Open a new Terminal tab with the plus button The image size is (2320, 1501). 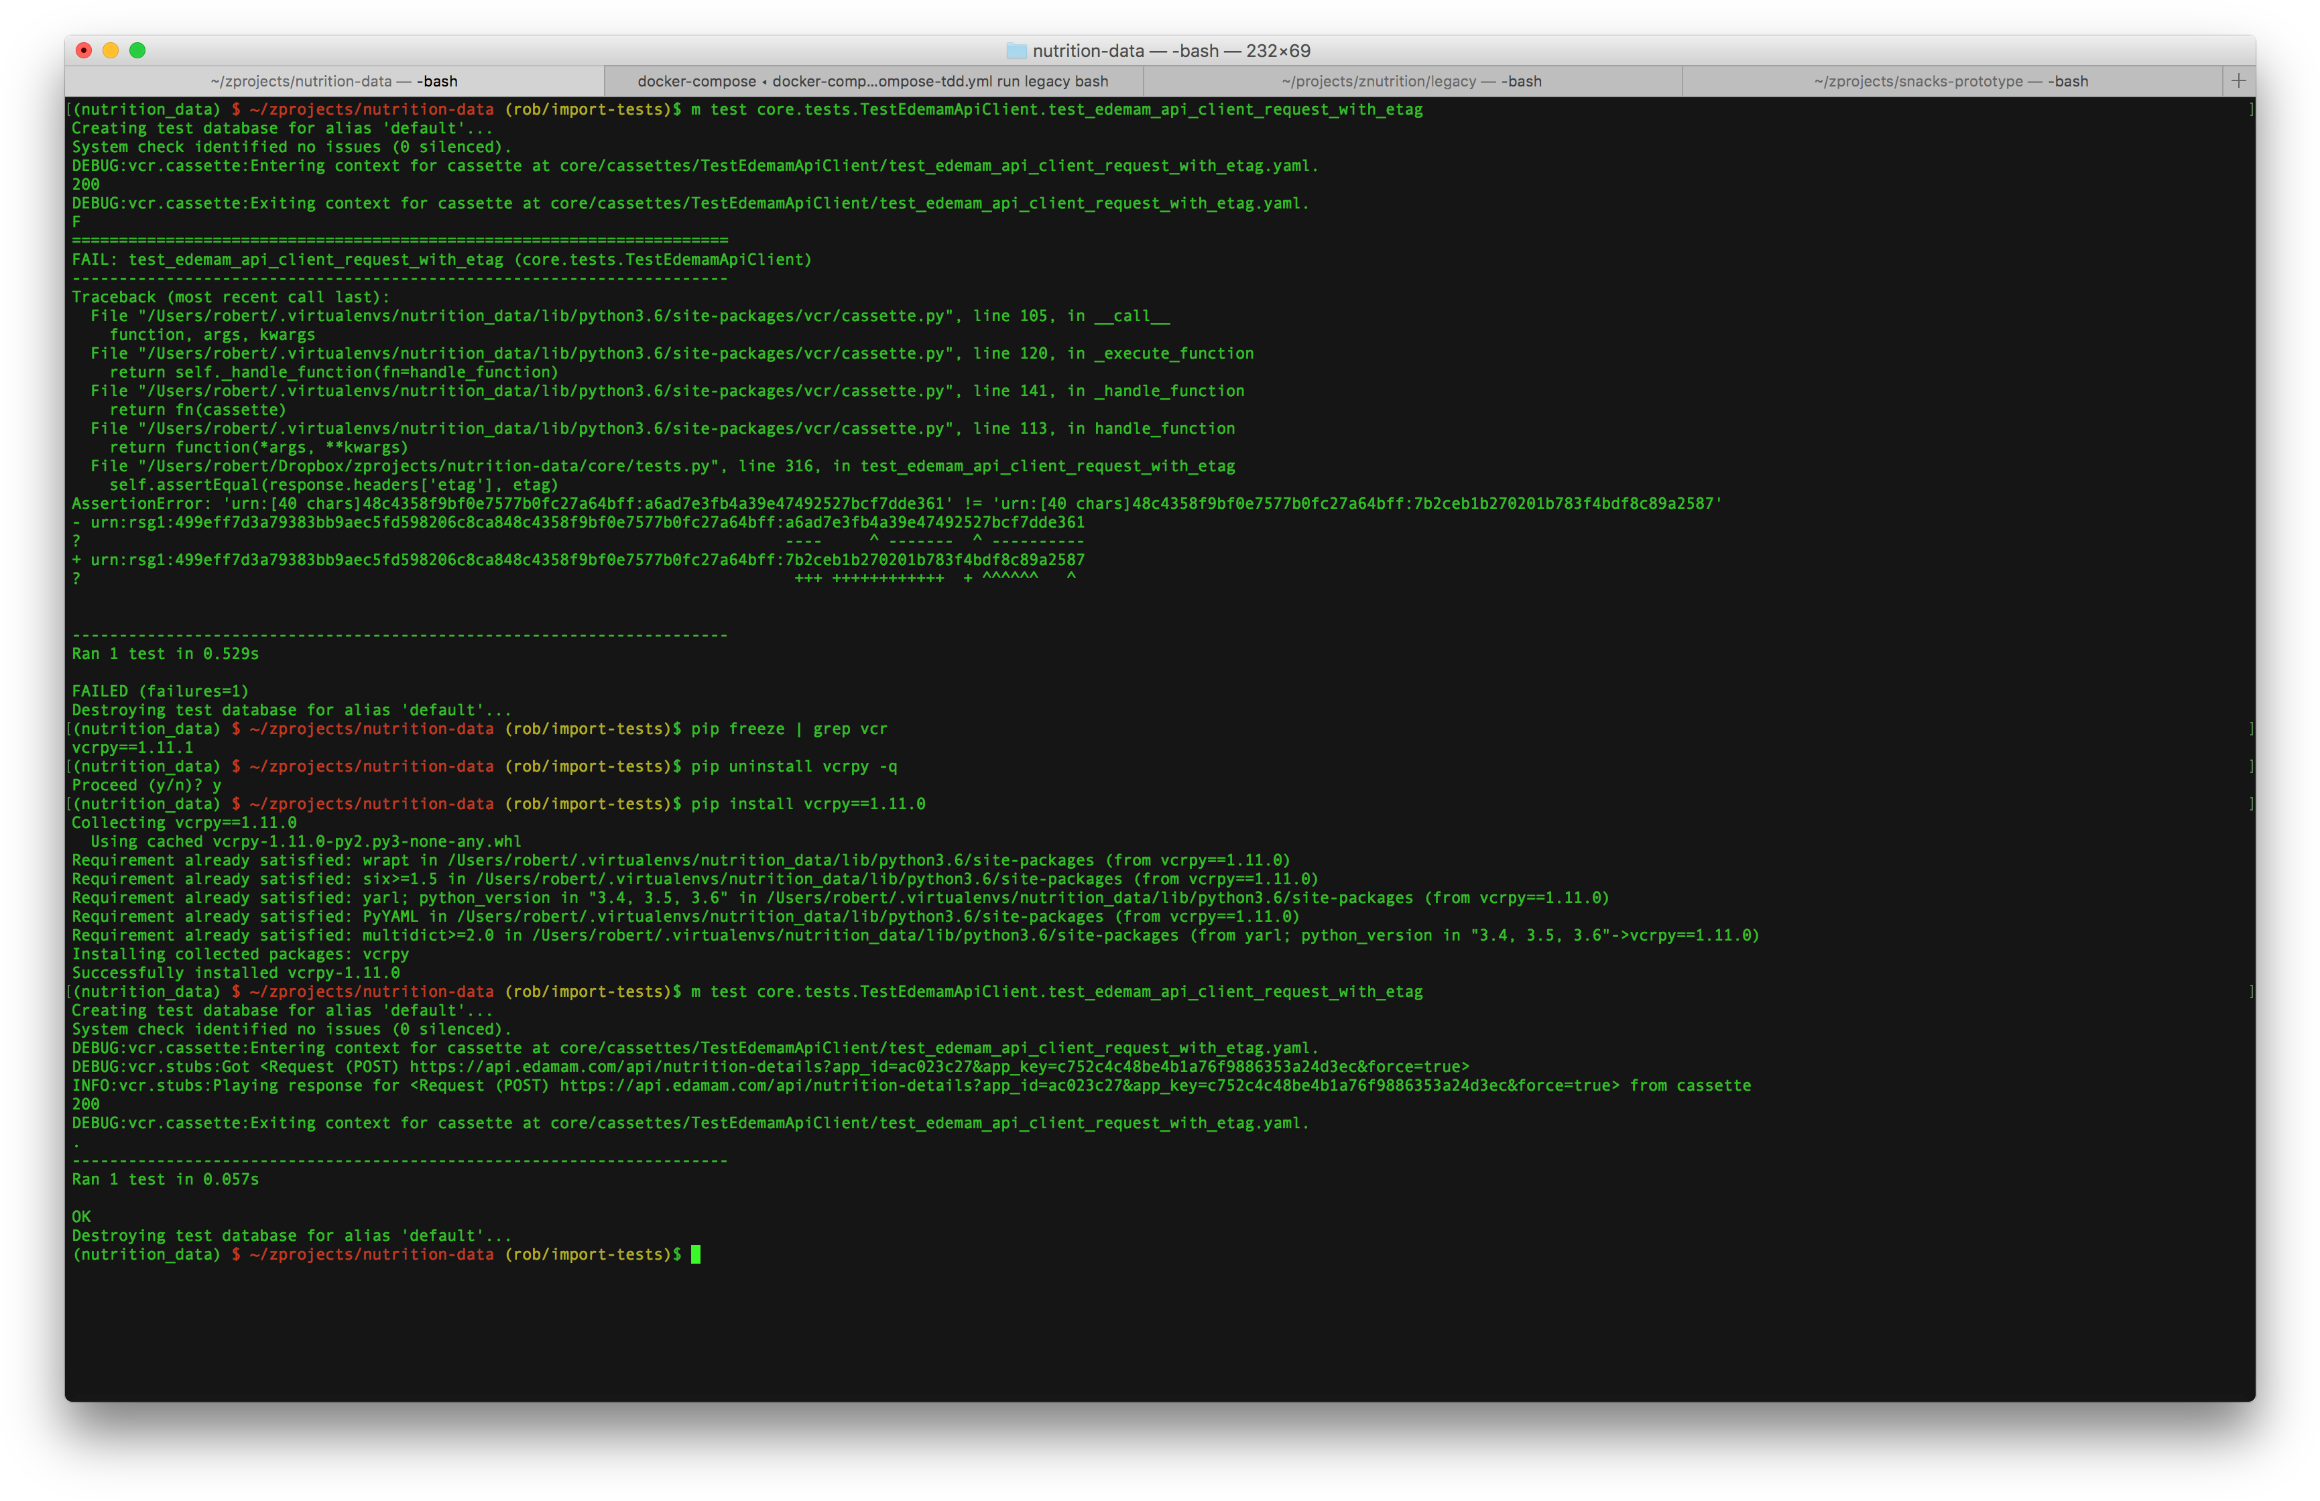[x=2238, y=81]
